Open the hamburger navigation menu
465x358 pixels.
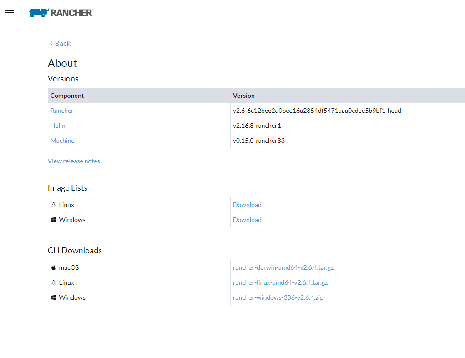9,12
